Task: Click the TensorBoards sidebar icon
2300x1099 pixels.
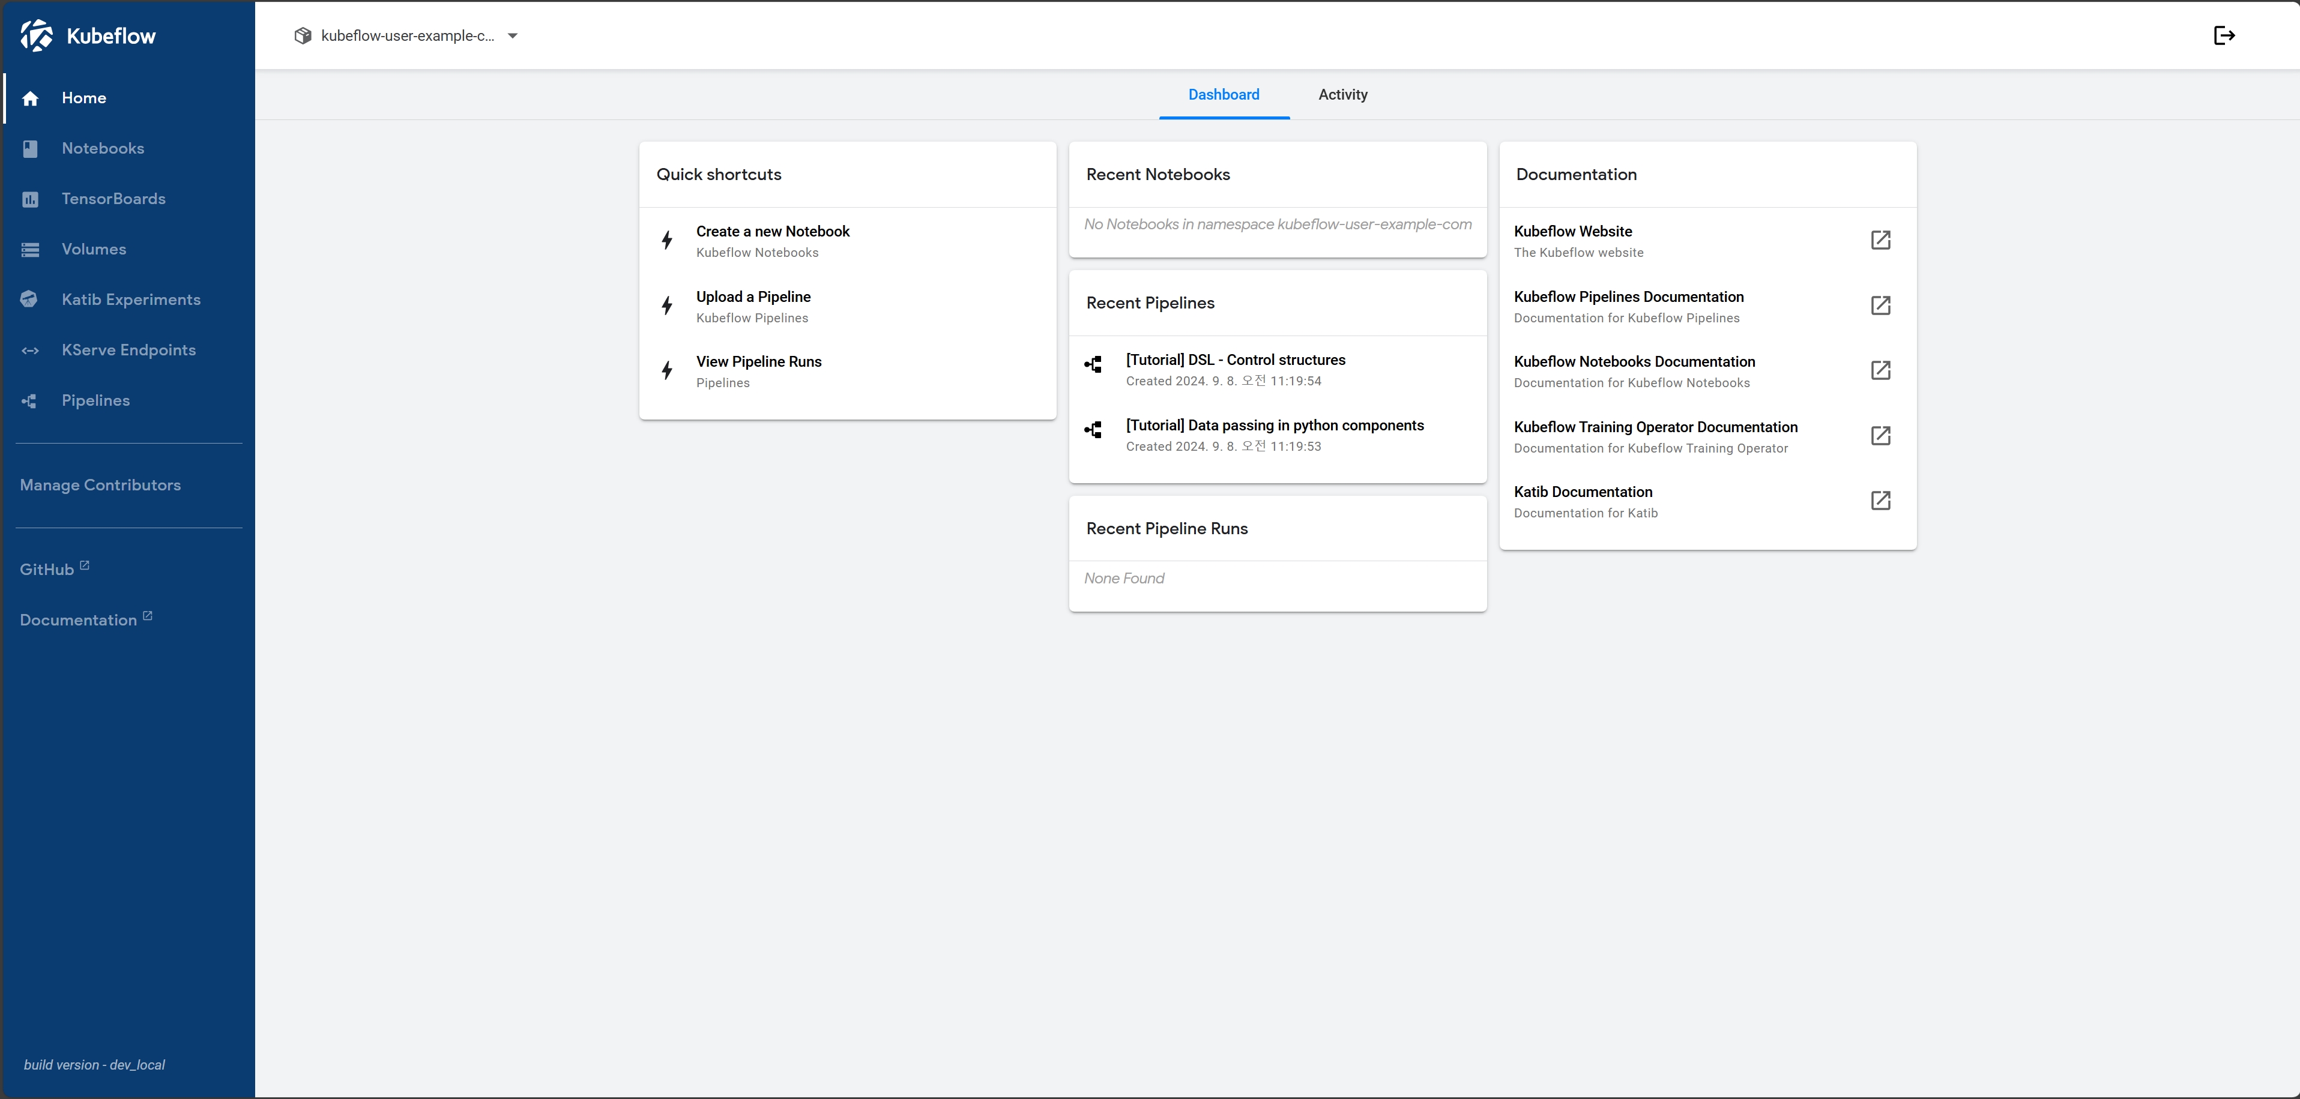Action: [x=31, y=199]
